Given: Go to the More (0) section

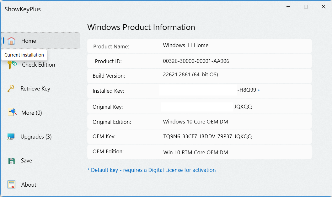Looking at the screenshot, I should (x=32, y=112).
